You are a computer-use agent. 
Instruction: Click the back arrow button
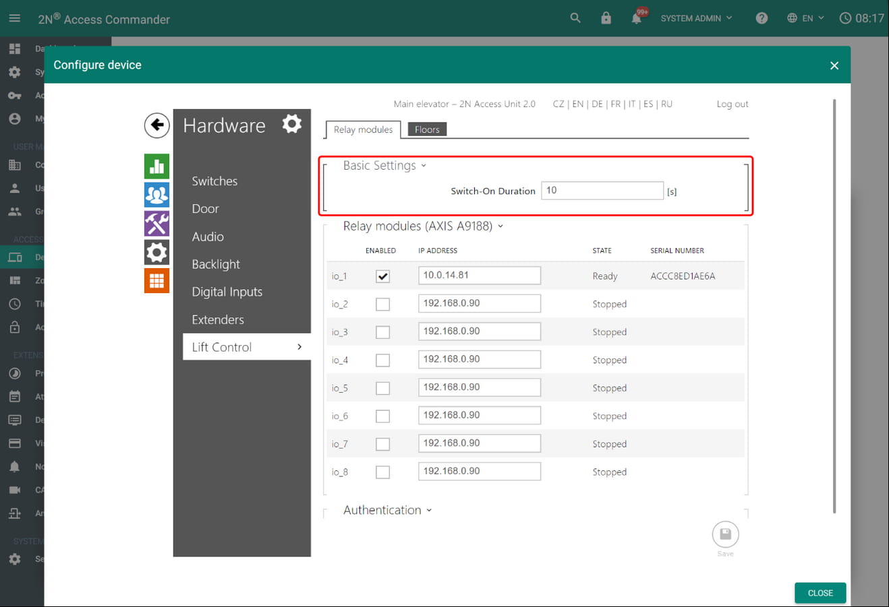[156, 125]
